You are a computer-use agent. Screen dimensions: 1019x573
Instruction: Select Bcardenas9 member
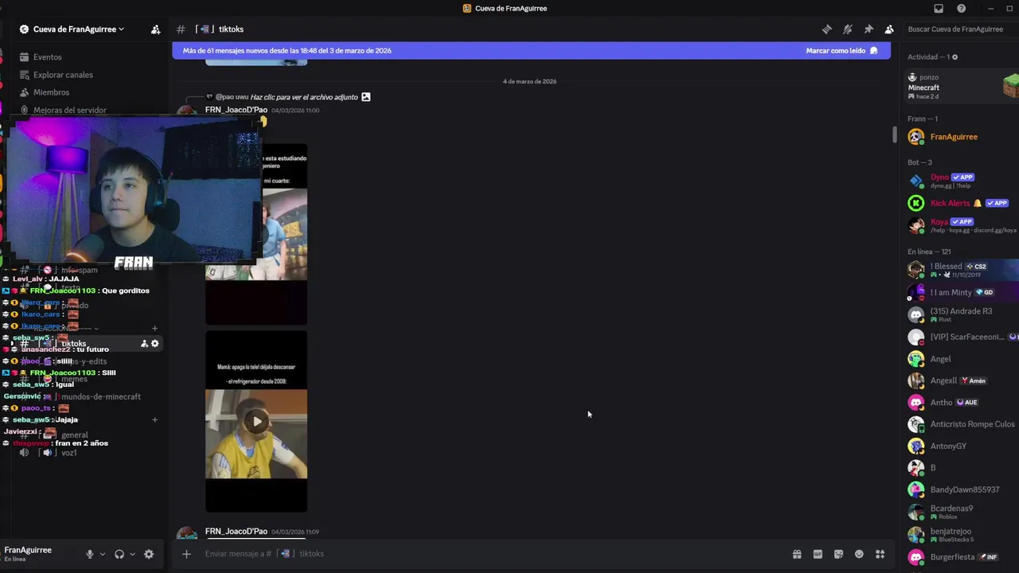click(x=962, y=512)
